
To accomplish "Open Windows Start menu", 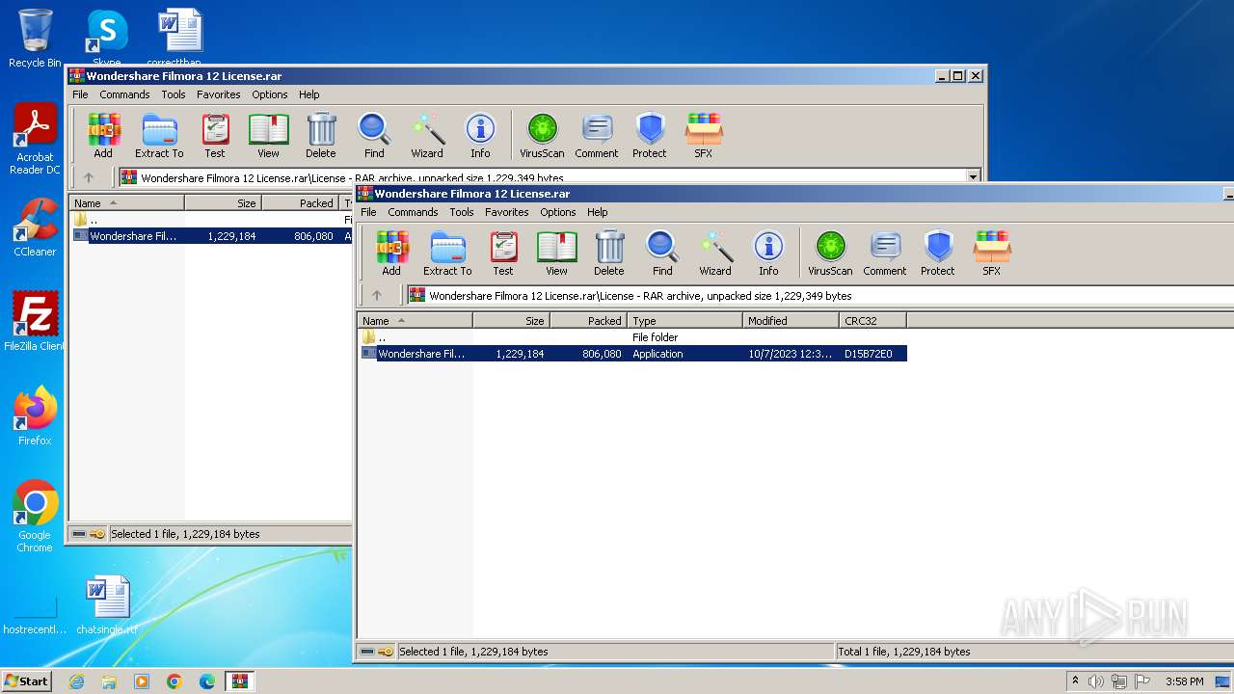I will [x=26, y=681].
